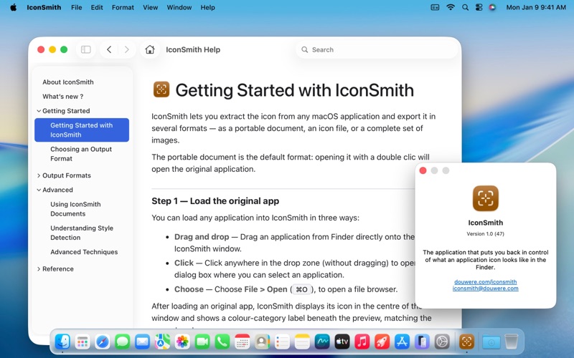Click the Home icon in the help toolbar
This screenshot has width=574, height=358.
click(x=150, y=49)
